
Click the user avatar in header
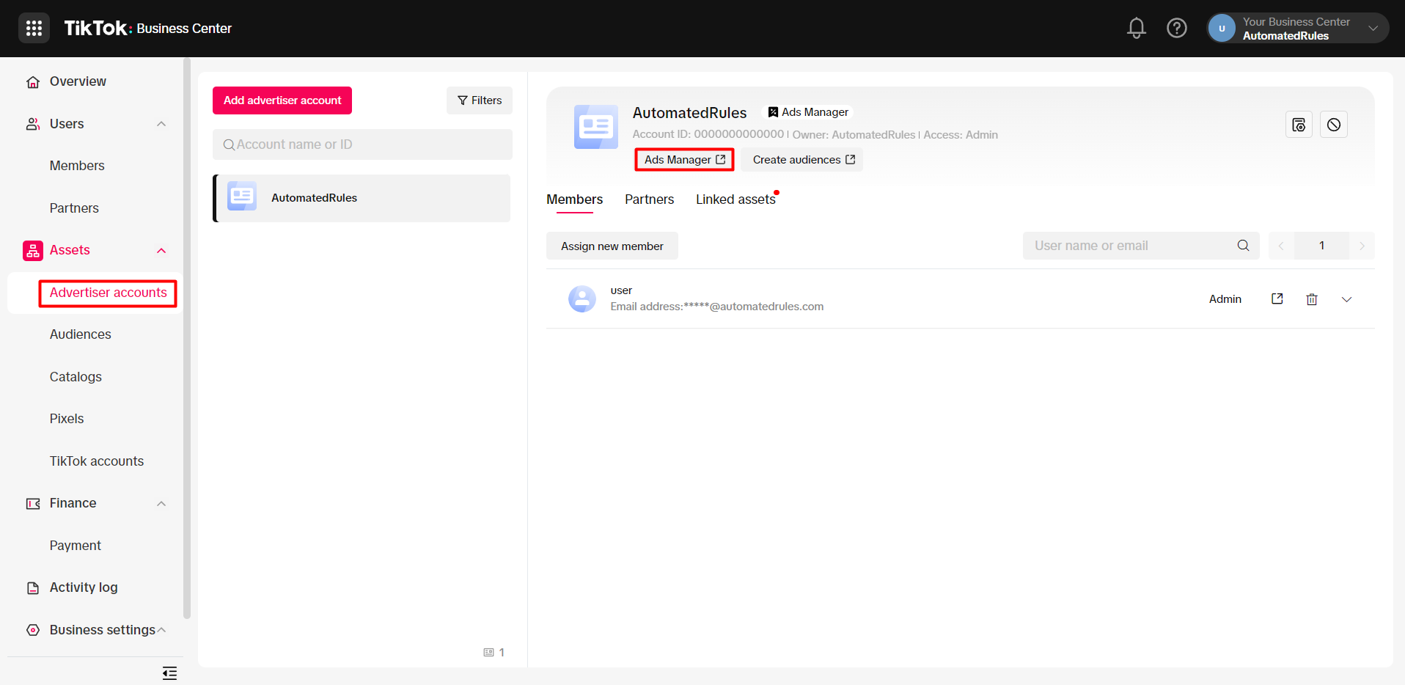[1222, 29]
